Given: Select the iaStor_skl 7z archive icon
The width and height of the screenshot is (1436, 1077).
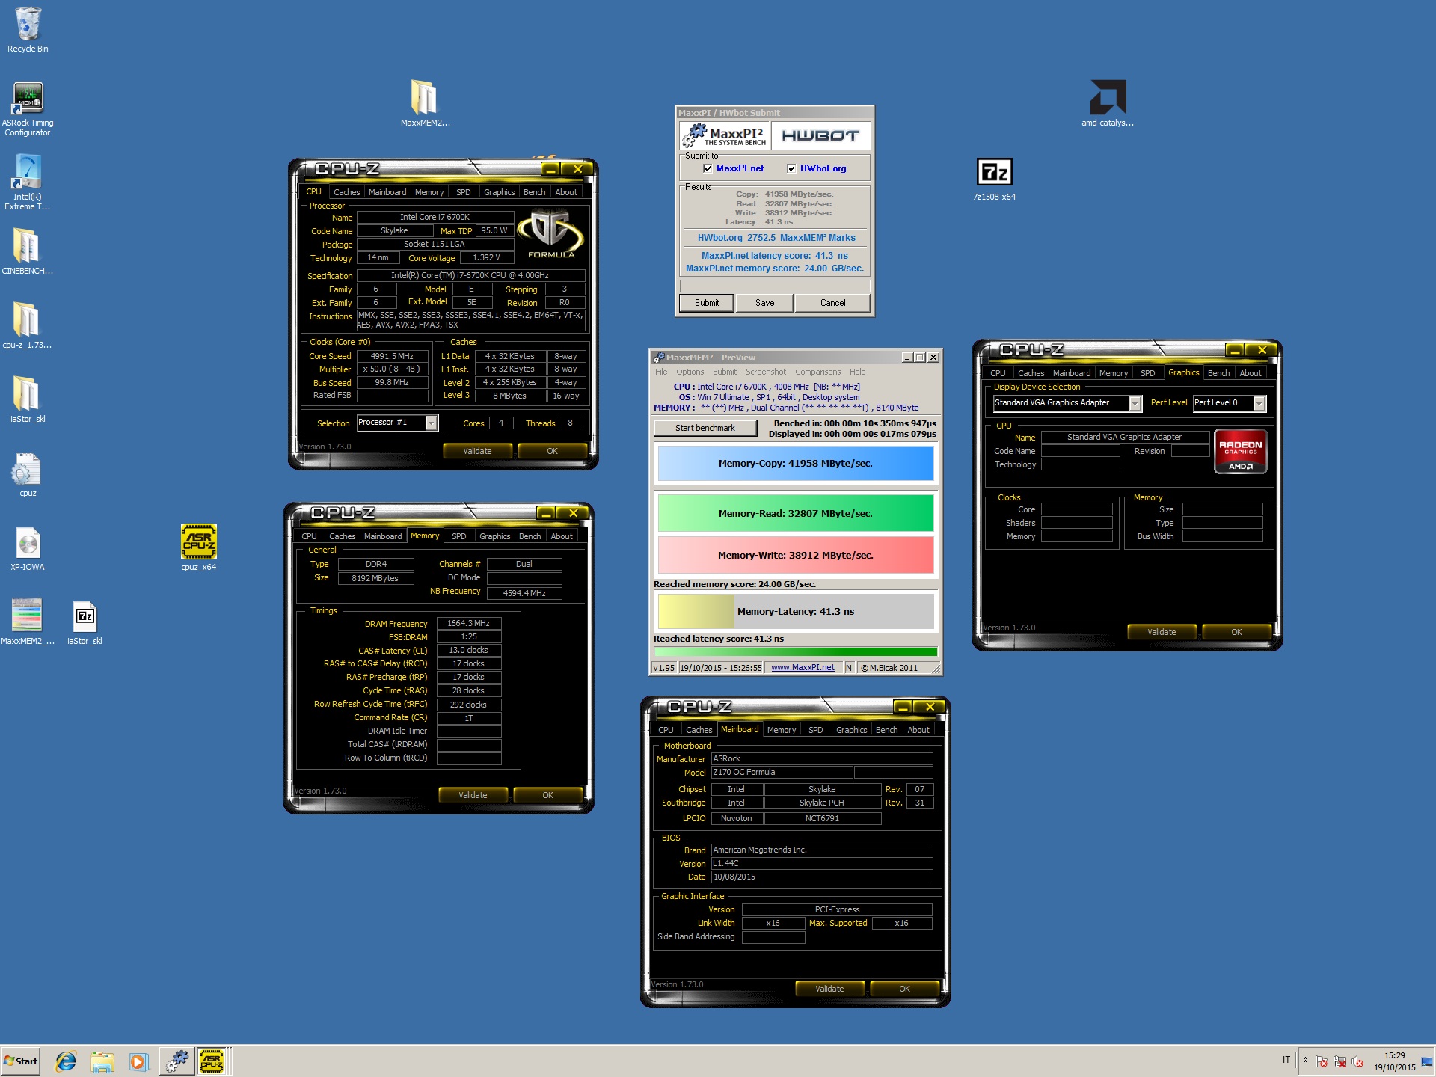Looking at the screenshot, I should pos(85,622).
